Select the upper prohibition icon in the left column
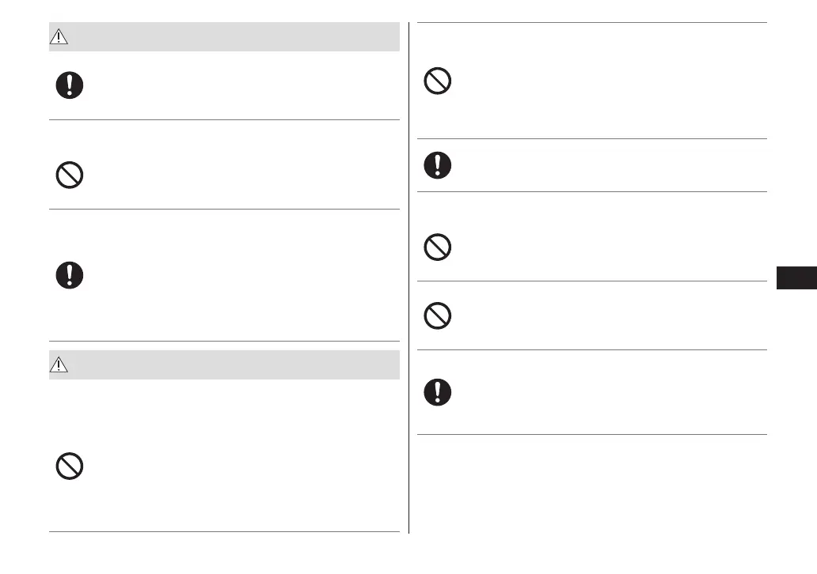This screenshot has width=817, height=574. (x=70, y=174)
